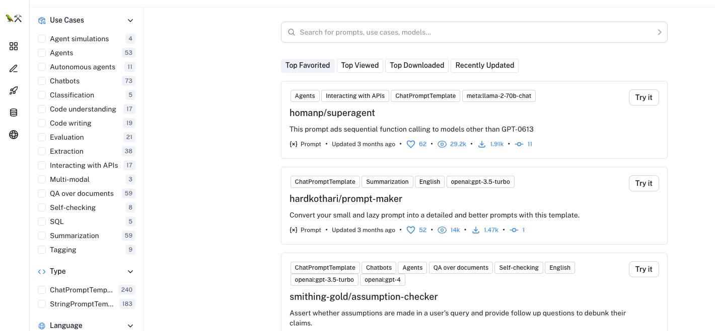Click the parrot and hammer logo icon
Image resolution: width=715 pixels, height=331 pixels.
14,18
